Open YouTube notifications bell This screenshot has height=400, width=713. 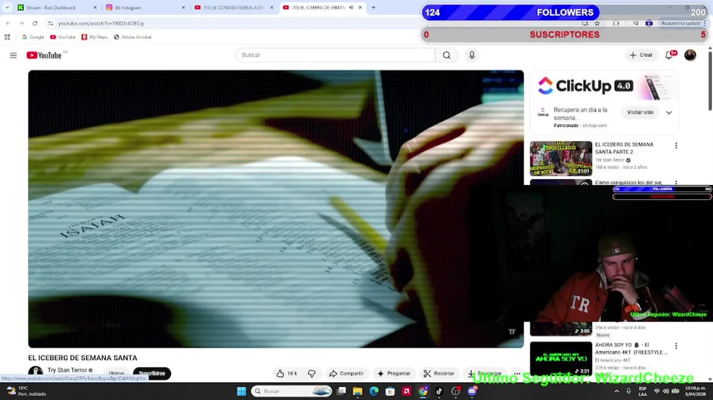pos(670,55)
